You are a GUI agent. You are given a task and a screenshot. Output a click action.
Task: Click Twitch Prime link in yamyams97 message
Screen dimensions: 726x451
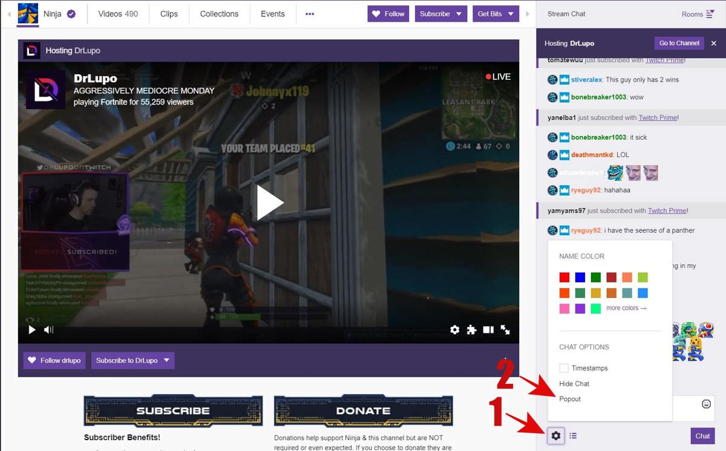point(667,211)
